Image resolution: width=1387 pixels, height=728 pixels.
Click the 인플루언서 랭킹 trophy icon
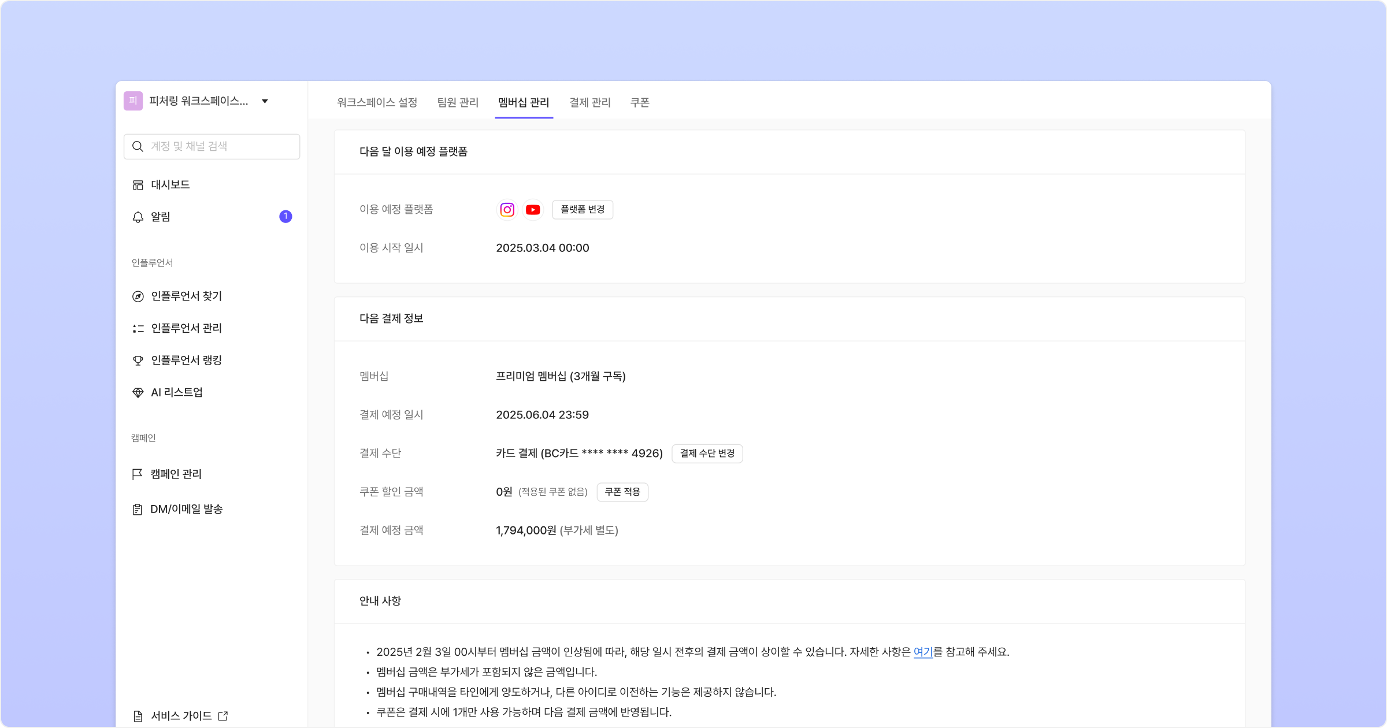click(x=138, y=361)
